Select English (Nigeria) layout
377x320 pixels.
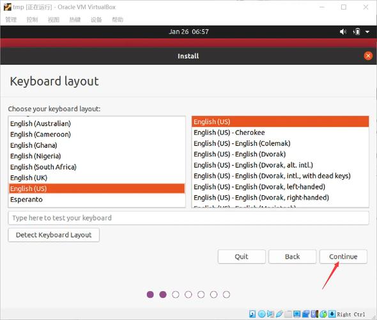point(96,156)
